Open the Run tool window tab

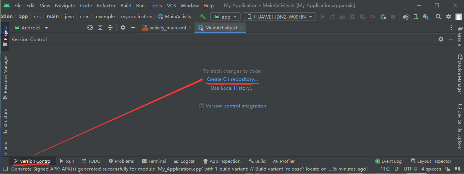click(x=67, y=161)
